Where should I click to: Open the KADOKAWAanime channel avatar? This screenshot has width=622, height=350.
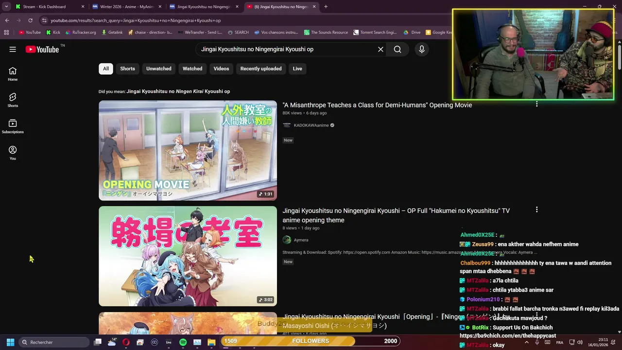[x=287, y=125]
